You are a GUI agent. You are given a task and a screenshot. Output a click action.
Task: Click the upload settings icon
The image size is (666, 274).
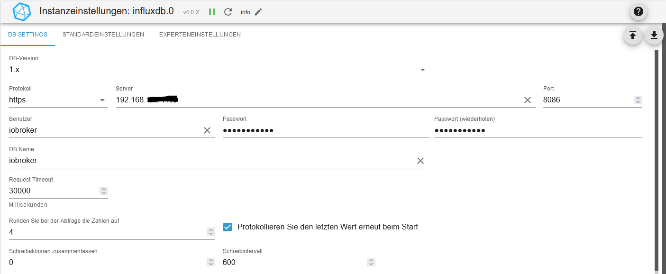(x=632, y=35)
